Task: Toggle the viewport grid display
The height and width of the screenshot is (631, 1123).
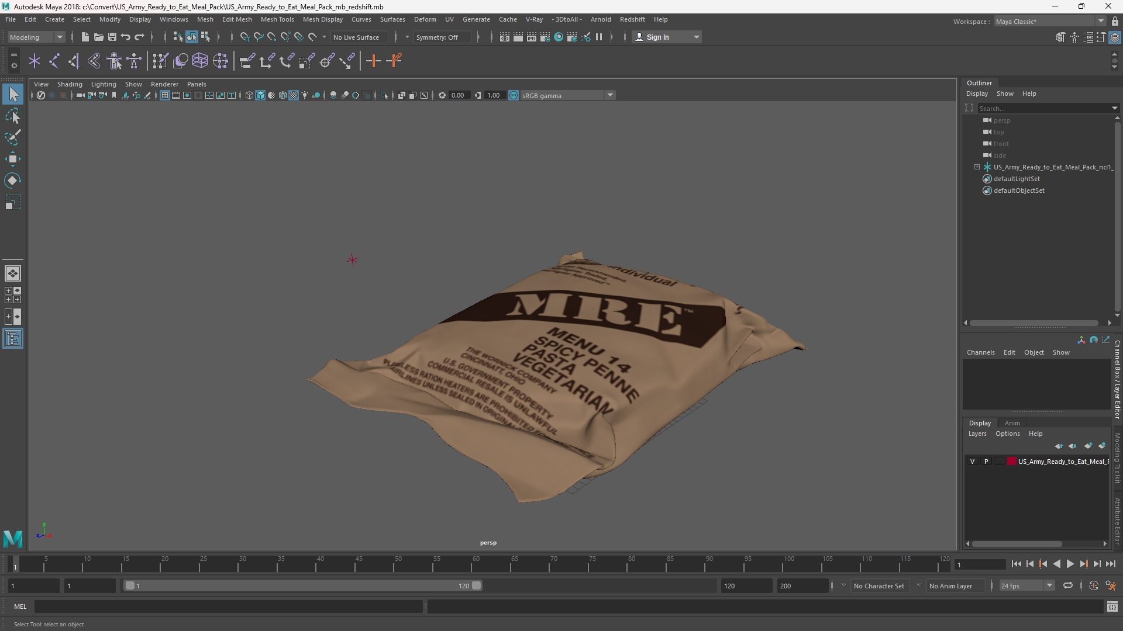Action: click(165, 96)
